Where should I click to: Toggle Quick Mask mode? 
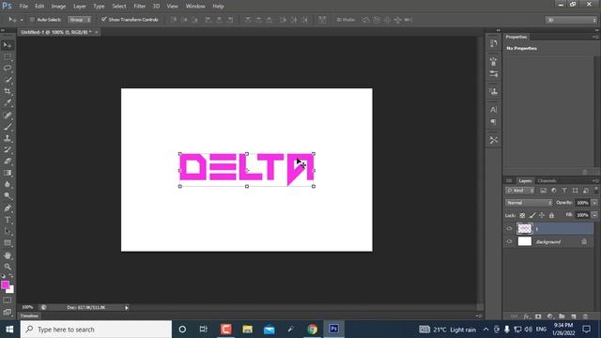8,300
